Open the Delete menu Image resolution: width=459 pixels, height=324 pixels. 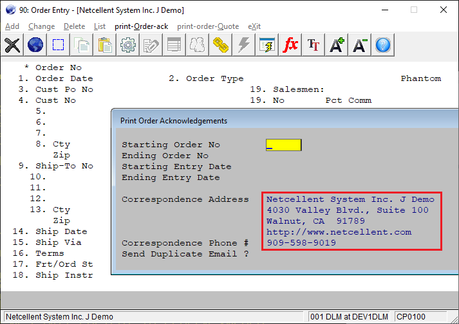(74, 26)
